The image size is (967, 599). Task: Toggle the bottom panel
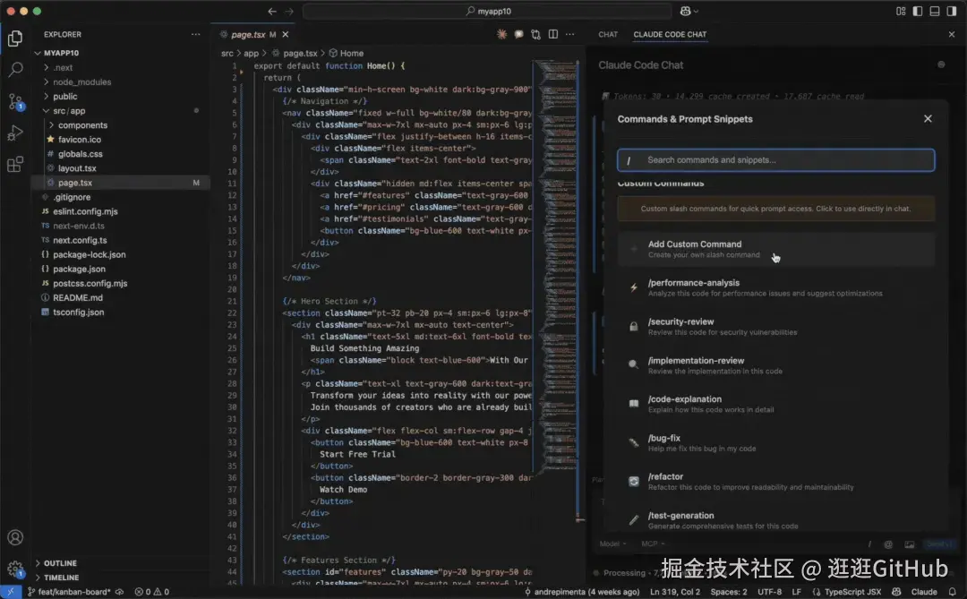coord(935,11)
